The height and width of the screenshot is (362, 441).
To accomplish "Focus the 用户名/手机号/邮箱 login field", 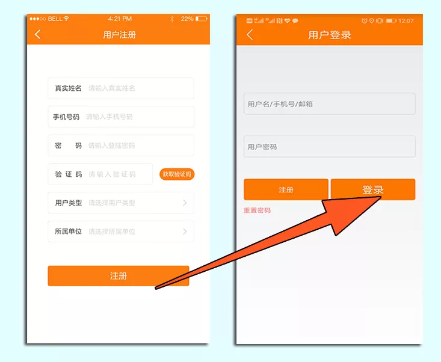I will 329,104.
